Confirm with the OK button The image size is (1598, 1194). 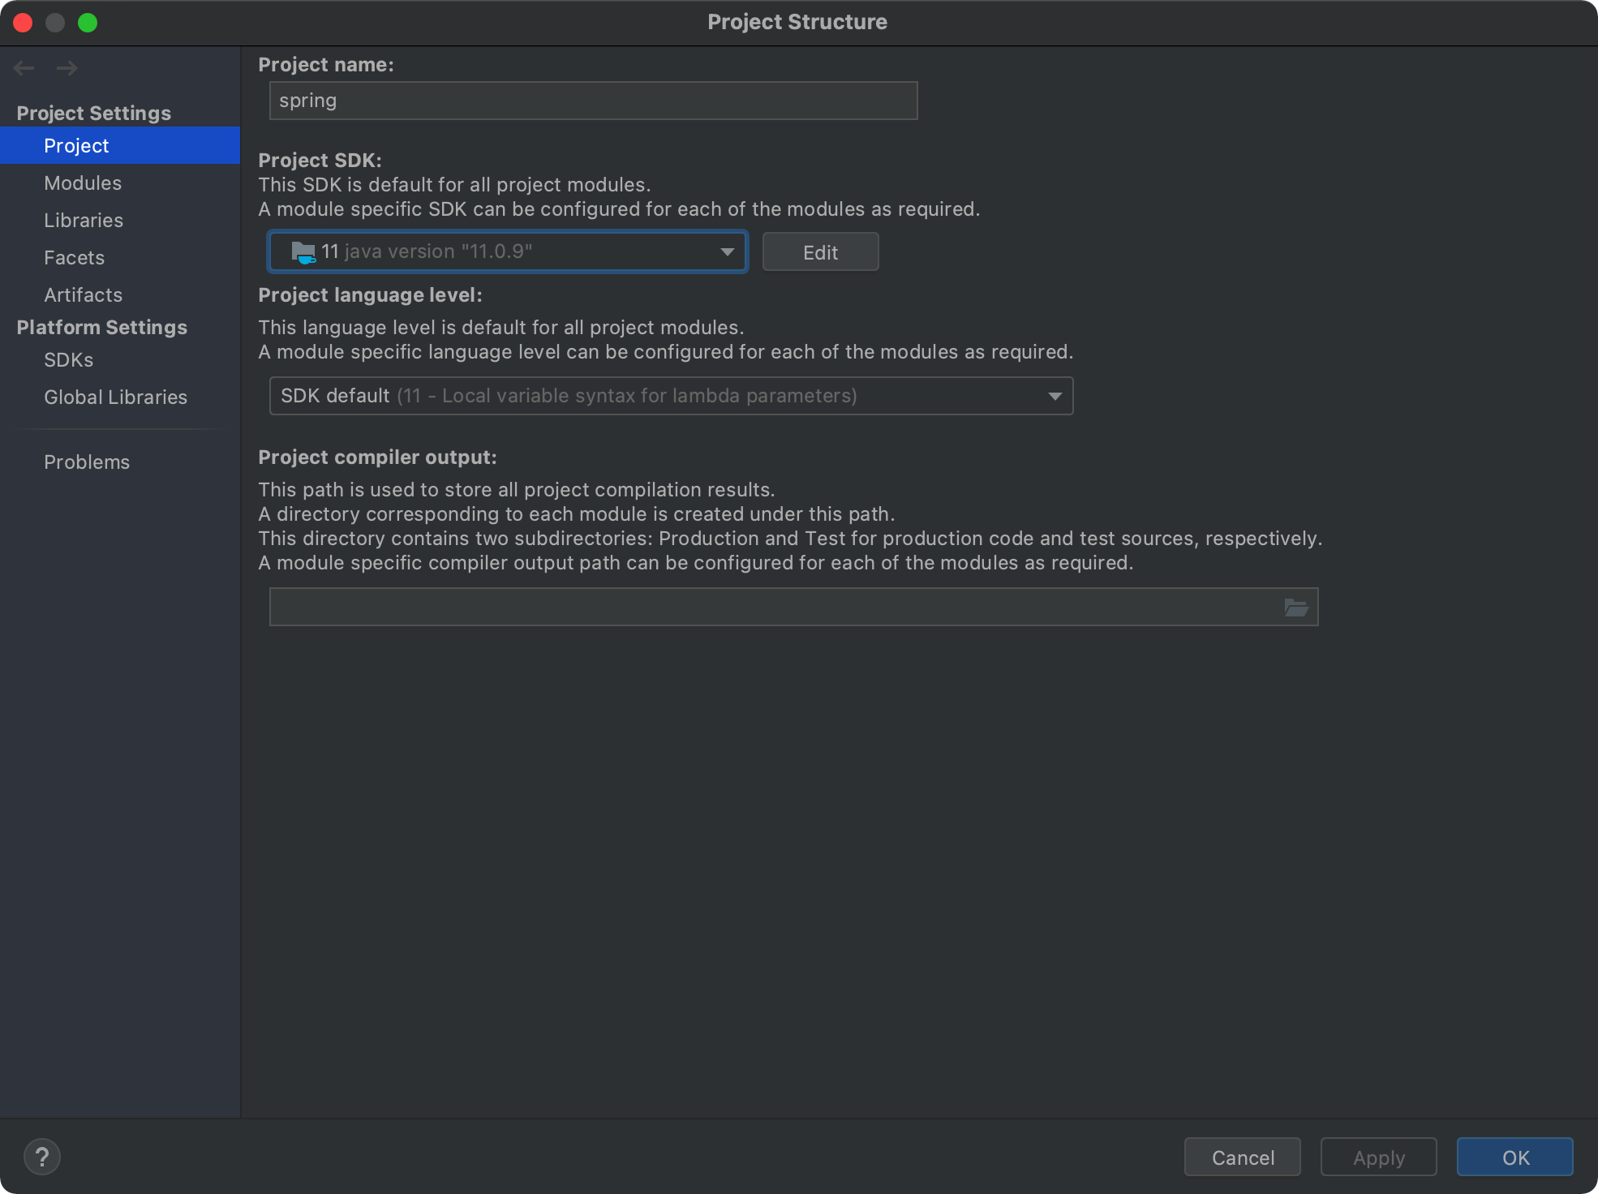(1514, 1157)
